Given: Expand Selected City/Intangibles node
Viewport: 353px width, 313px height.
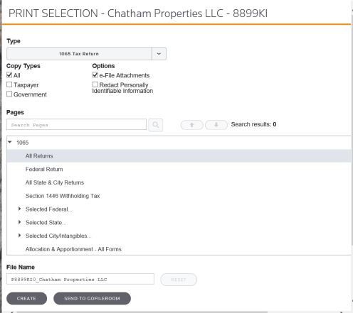Looking at the screenshot, I should tap(20, 236).
